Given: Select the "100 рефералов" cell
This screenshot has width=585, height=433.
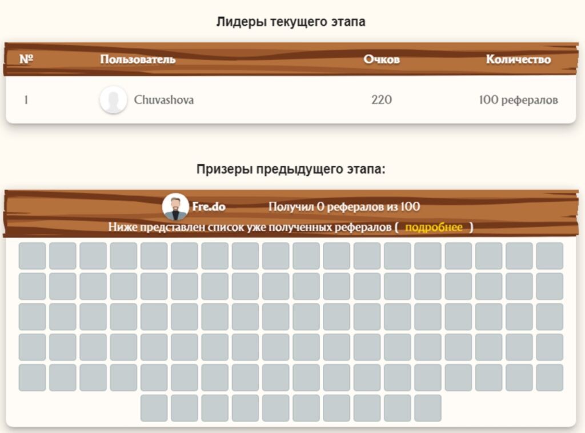Looking at the screenshot, I should coord(519,100).
